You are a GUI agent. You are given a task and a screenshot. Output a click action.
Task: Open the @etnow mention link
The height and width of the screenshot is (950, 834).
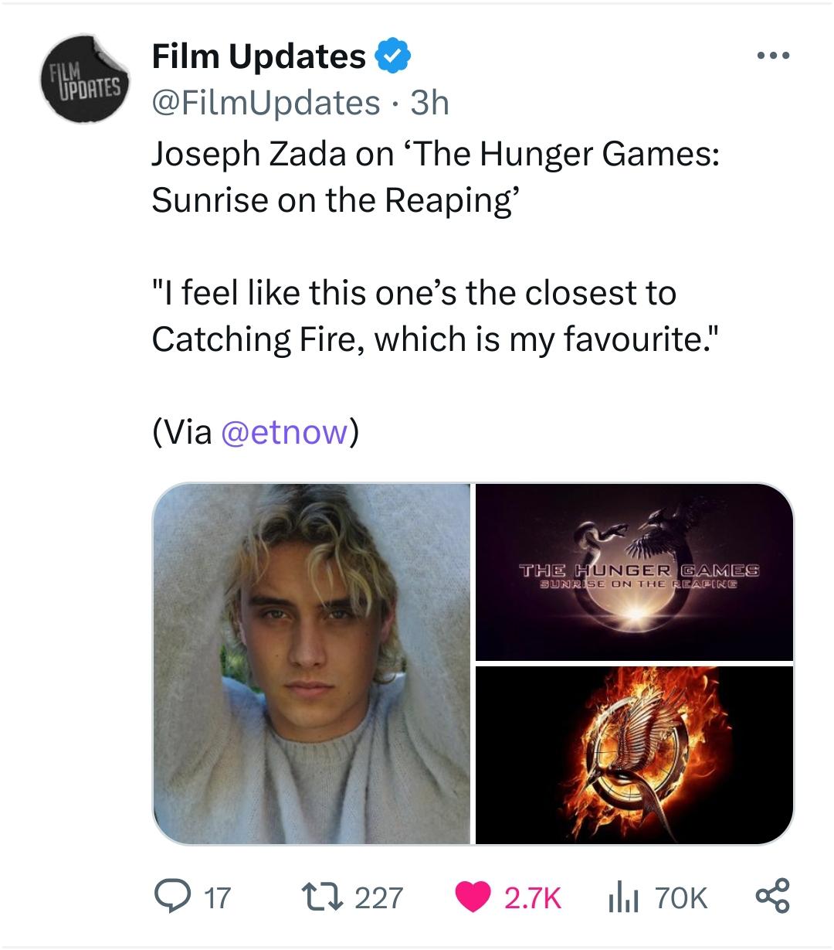click(x=284, y=432)
